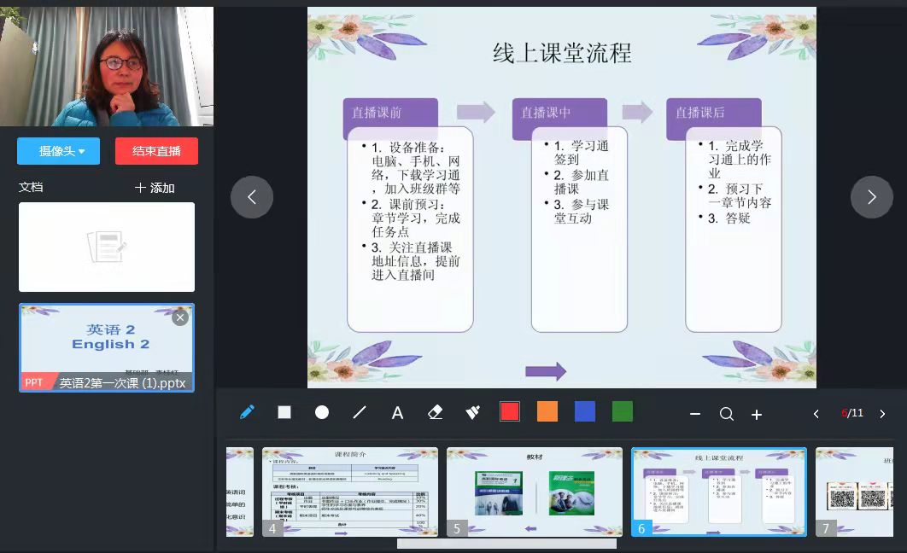The height and width of the screenshot is (553, 907).
Task: Select the straight line drawing tool
Action: coord(360,411)
